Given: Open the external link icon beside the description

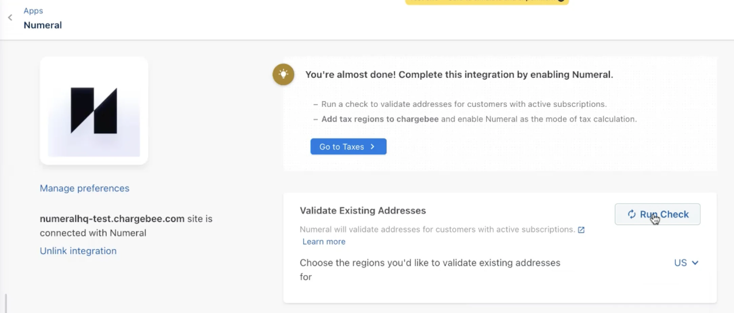Looking at the screenshot, I should click(581, 230).
